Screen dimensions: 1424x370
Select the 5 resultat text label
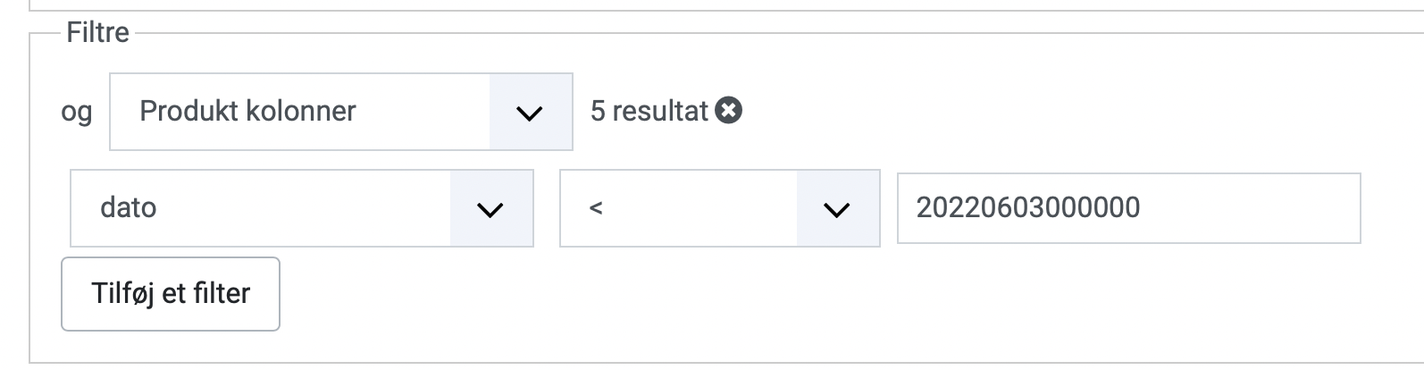[x=649, y=111]
